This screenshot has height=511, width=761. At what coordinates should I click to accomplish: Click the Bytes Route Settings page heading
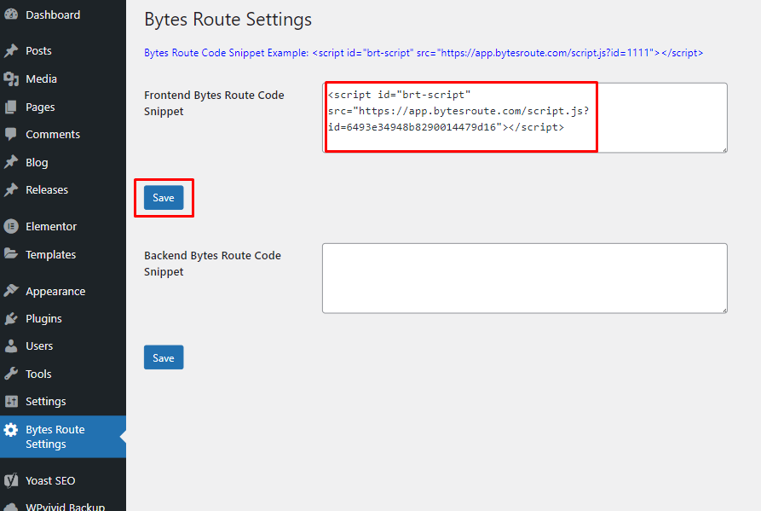point(228,20)
